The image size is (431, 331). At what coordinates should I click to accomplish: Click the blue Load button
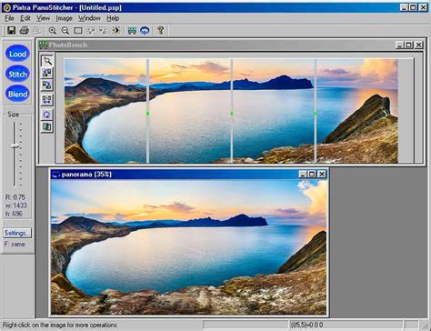point(17,54)
